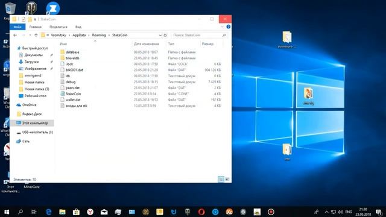Launch Opera browser from taskbar

[x=201, y=212]
